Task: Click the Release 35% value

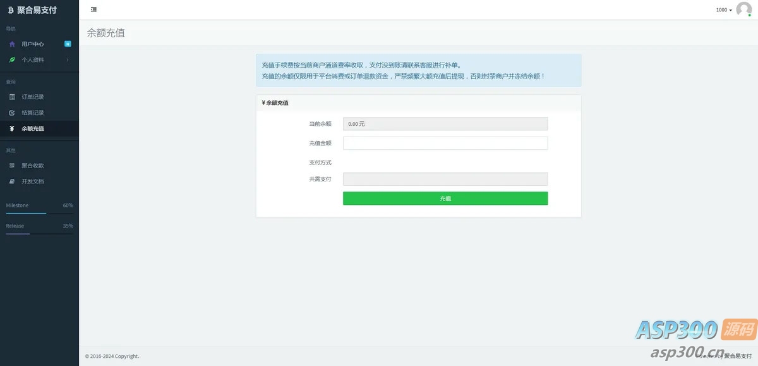Action: point(68,226)
